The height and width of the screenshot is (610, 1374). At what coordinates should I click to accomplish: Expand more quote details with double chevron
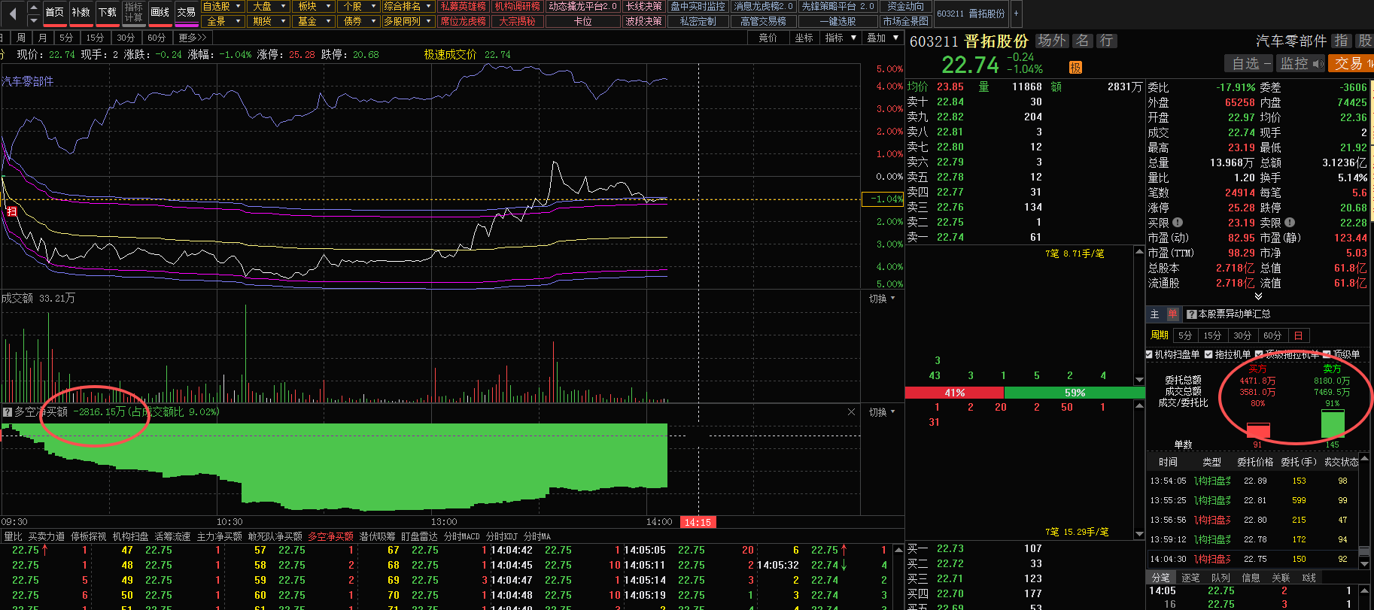point(1258,296)
